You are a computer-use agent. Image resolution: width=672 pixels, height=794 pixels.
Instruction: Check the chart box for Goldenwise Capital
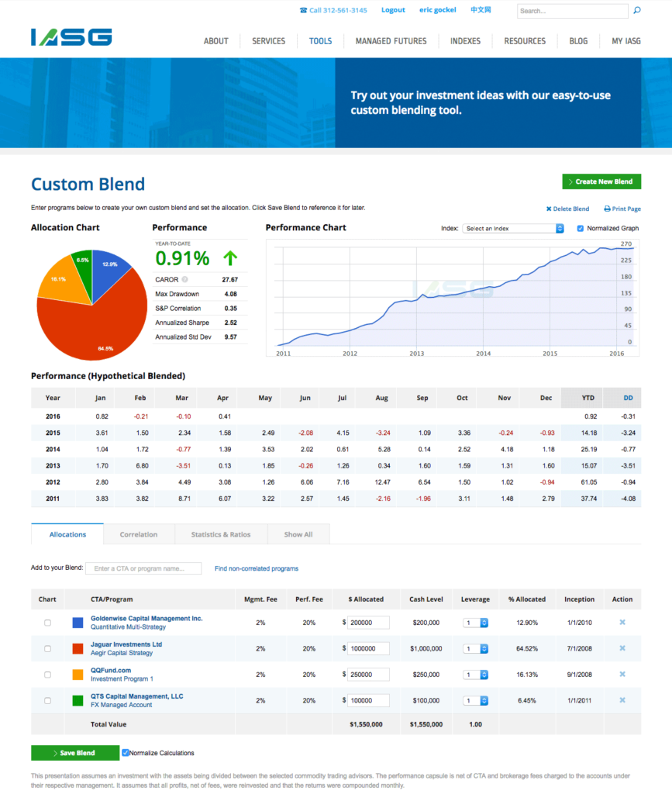click(47, 623)
